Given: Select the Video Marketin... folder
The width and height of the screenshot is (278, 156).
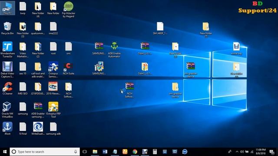Looking at the screenshot, I should pos(23,50).
